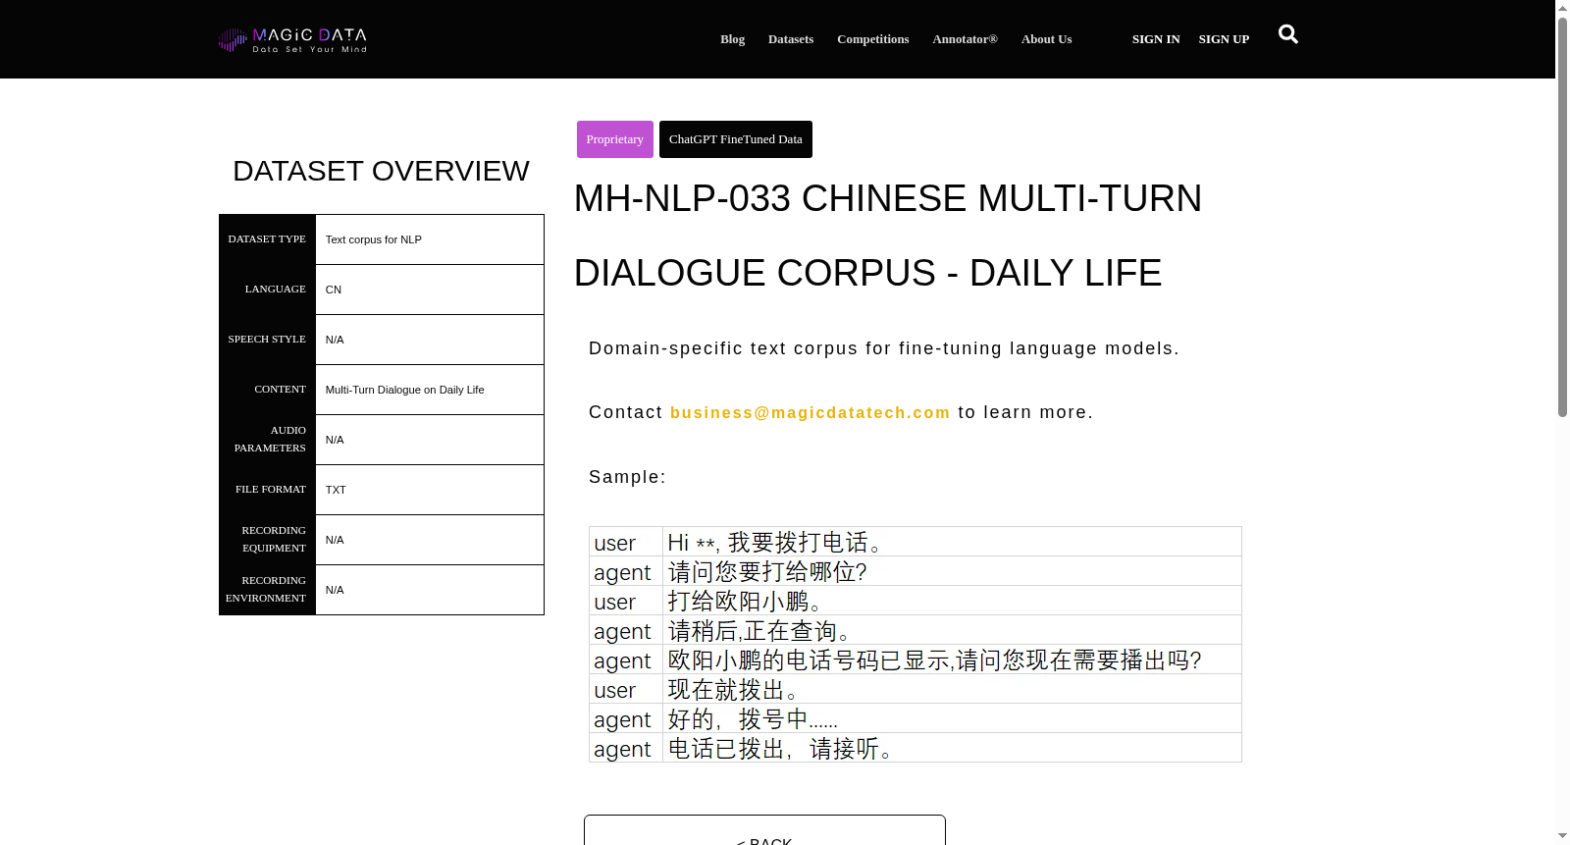Click the CONTENT label cell
The height and width of the screenshot is (845, 1570).
point(267,390)
